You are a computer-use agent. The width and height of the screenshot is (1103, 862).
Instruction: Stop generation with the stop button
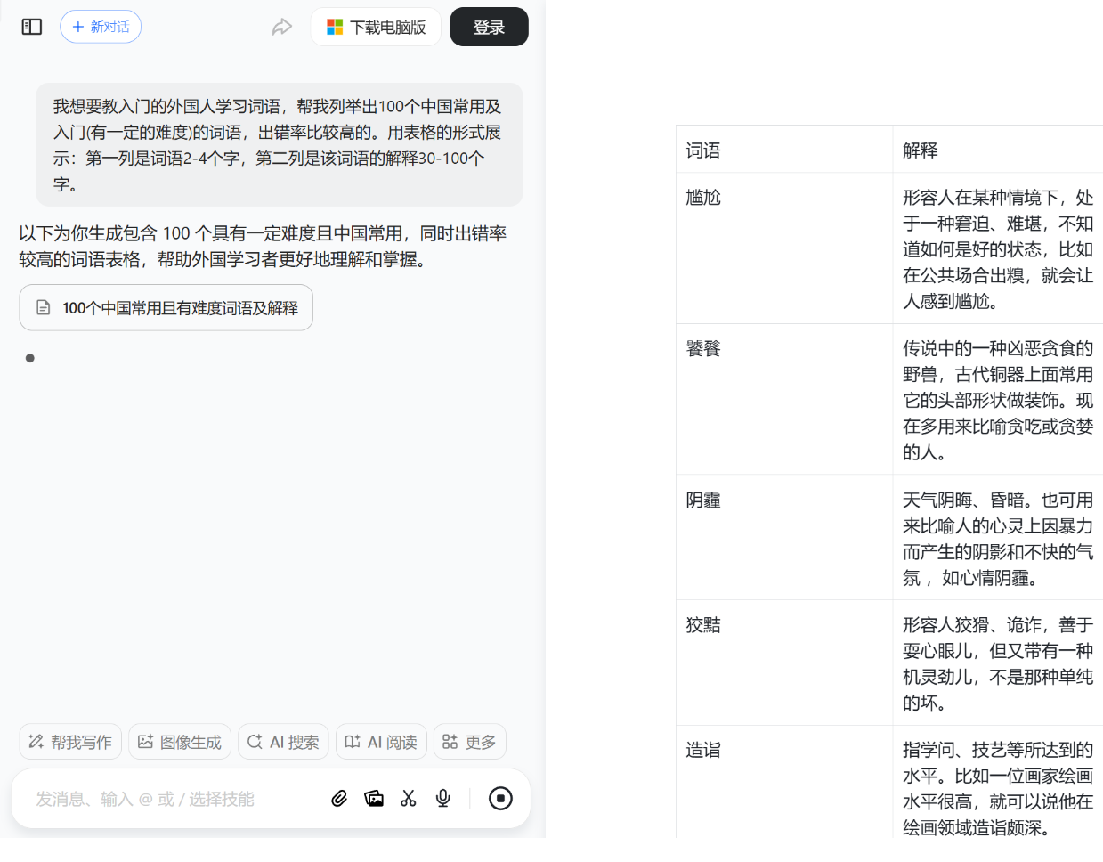(x=500, y=799)
